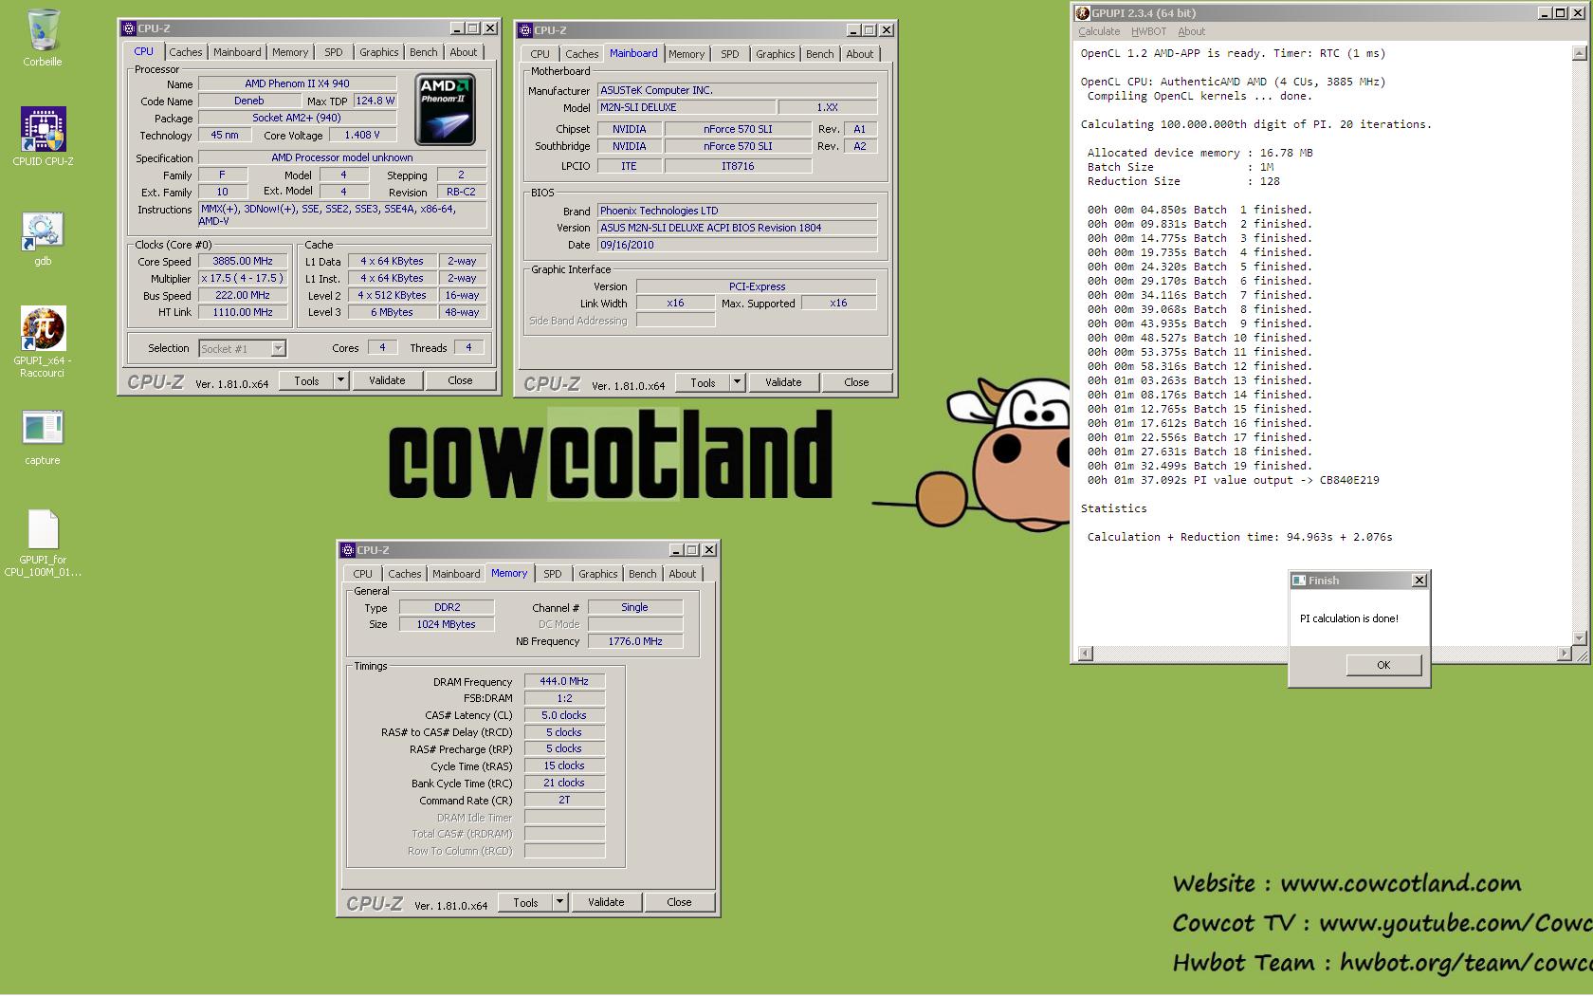Screen dimensions: 1593x996
Task: Click GPUPI horizontal scrollbar left arrow
Action: coord(1086,654)
